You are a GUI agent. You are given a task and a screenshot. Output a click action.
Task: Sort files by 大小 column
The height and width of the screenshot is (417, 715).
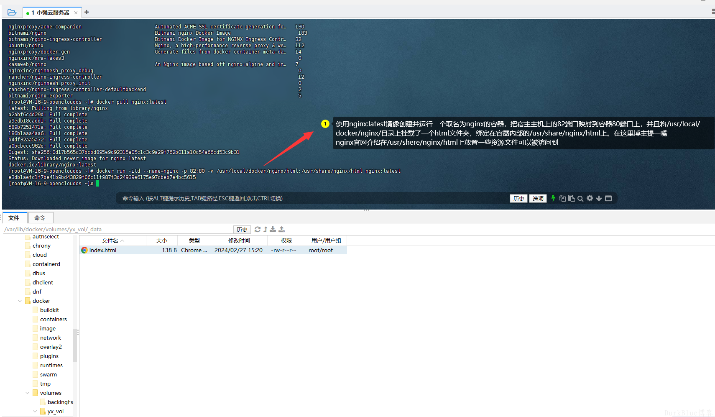click(162, 240)
